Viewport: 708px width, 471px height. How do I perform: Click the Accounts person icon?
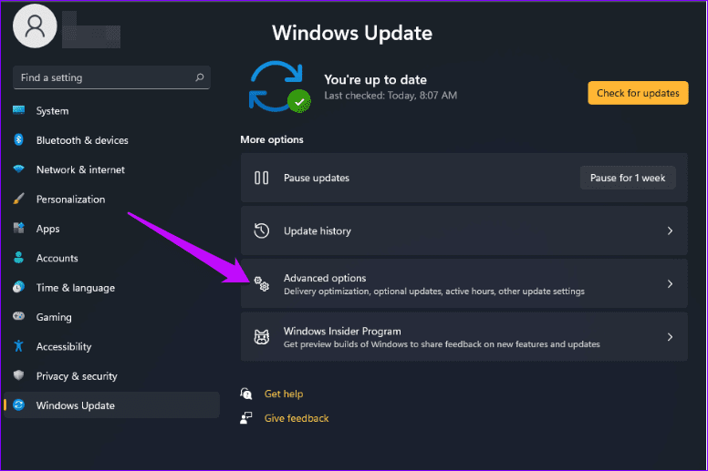point(18,257)
